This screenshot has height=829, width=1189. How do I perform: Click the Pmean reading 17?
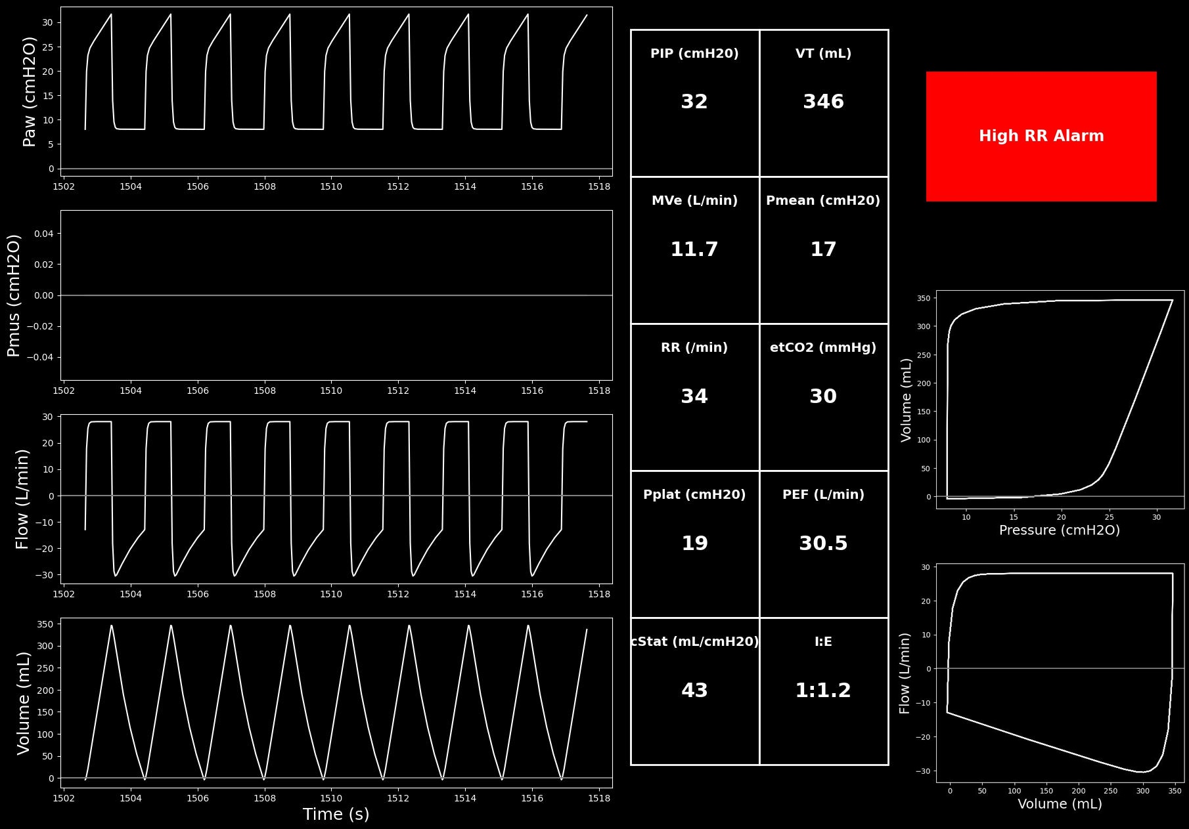coord(823,249)
